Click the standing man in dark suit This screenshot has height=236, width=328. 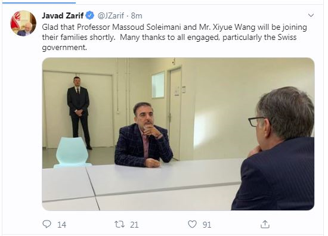[x=79, y=113]
